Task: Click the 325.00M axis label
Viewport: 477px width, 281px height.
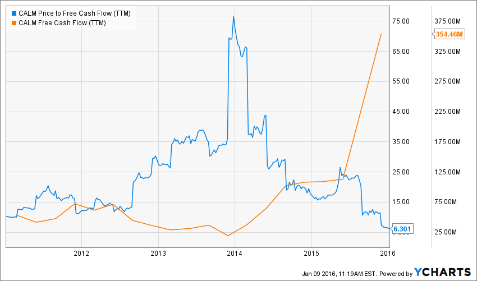Action: click(448, 52)
